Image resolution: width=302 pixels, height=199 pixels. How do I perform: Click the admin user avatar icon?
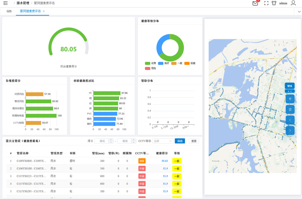[293, 3]
